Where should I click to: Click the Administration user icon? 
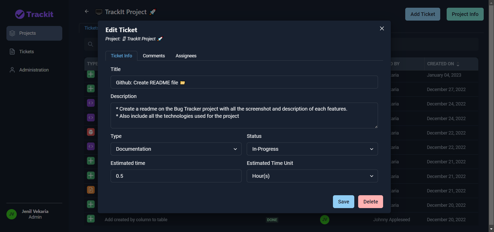[x=12, y=70]
